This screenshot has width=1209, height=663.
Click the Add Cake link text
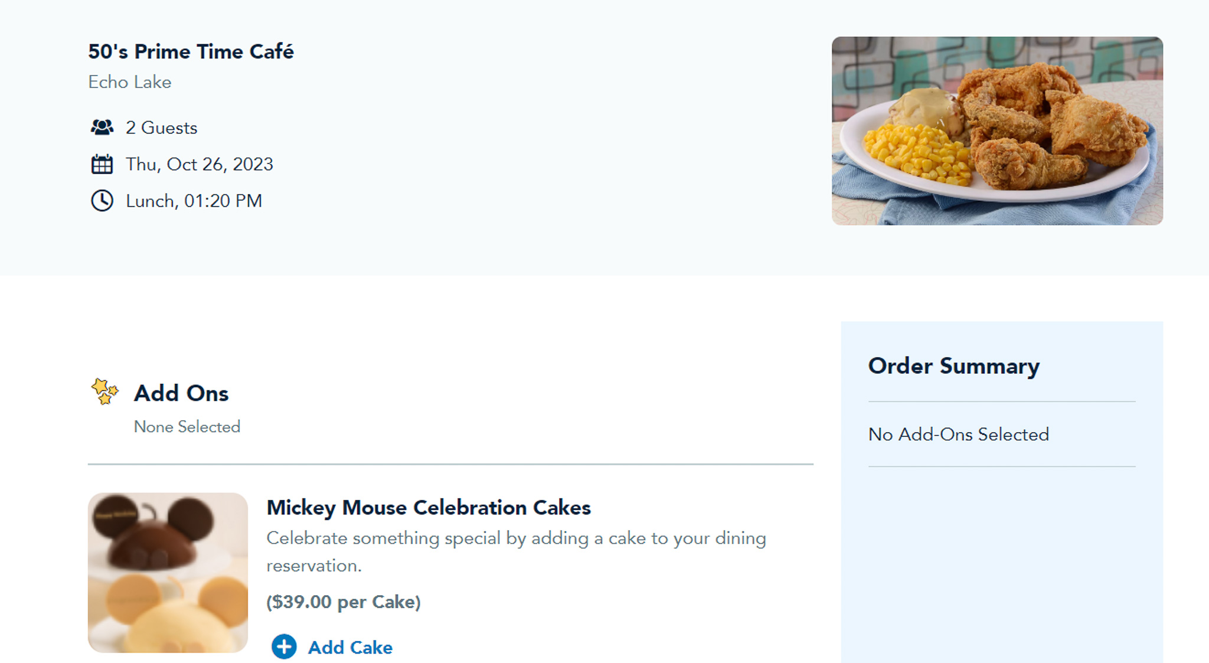tap(350, 648)
